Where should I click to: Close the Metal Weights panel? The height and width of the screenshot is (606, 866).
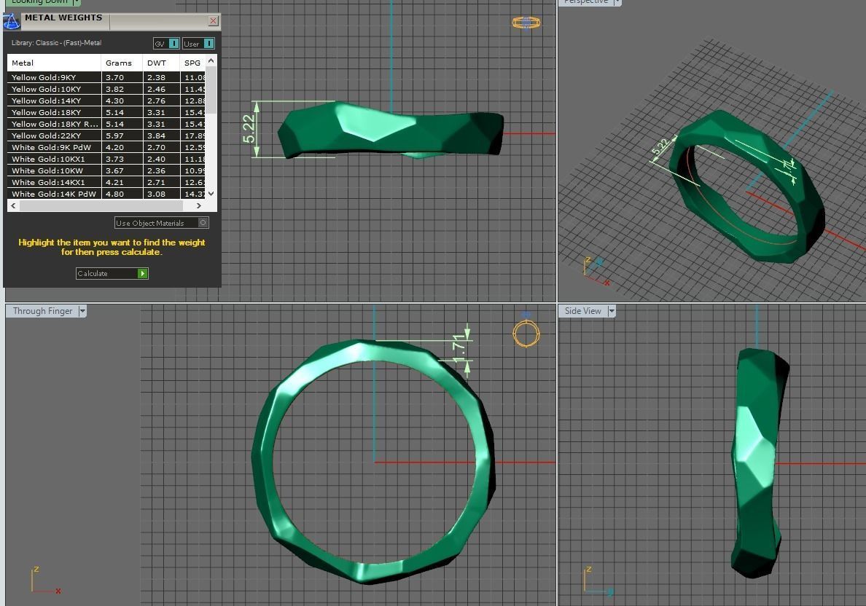[213, 21]
